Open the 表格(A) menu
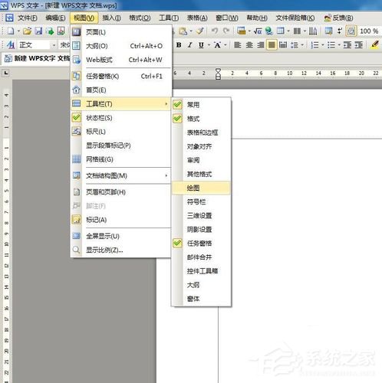 click(197, 18)
